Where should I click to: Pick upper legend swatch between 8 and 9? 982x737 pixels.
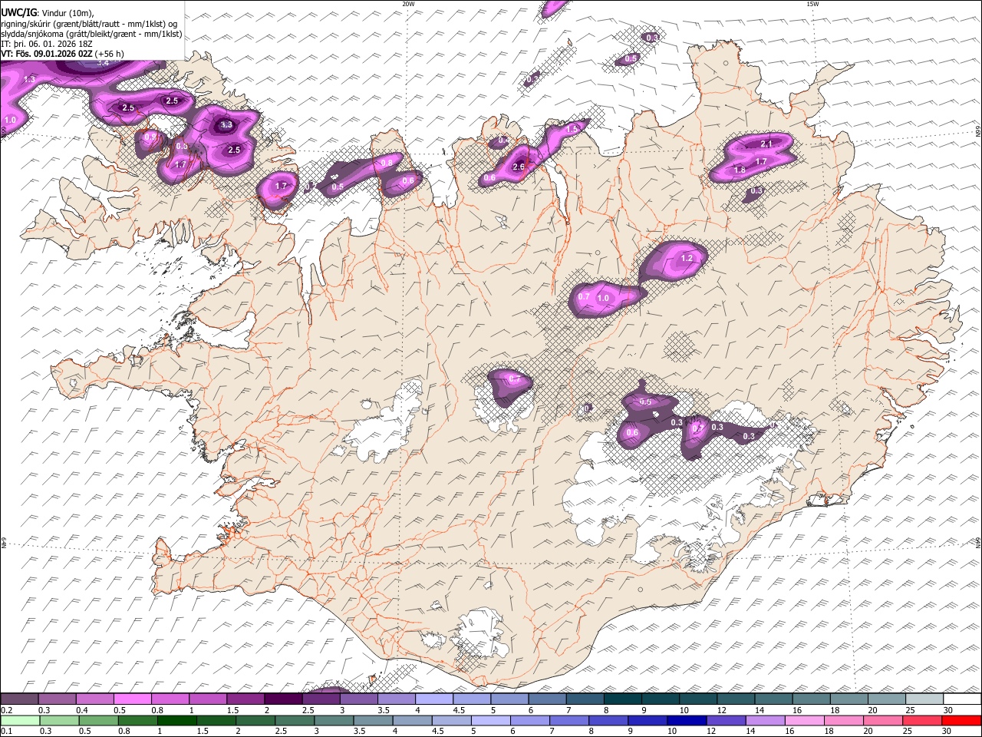(623, 699)
